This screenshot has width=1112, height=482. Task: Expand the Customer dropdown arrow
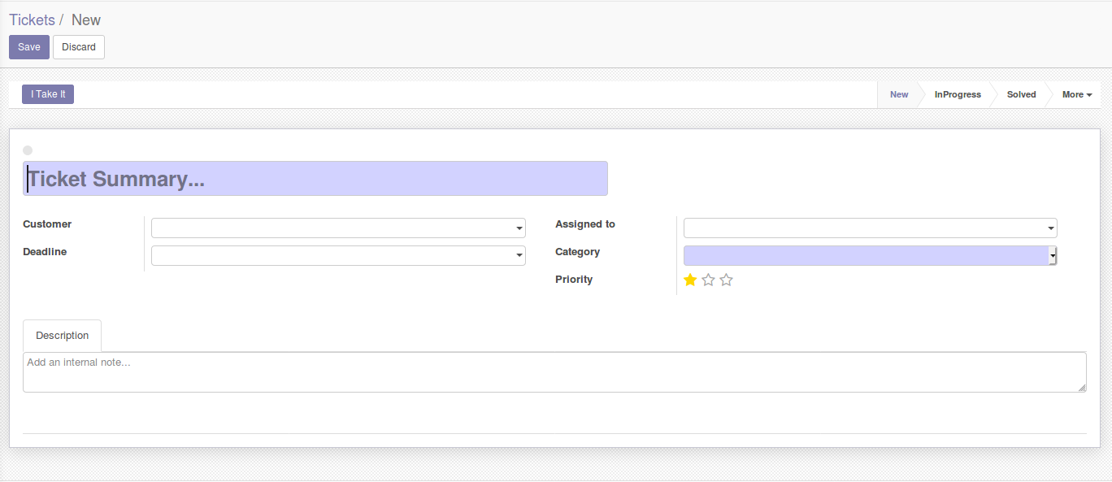pos(519,228)
